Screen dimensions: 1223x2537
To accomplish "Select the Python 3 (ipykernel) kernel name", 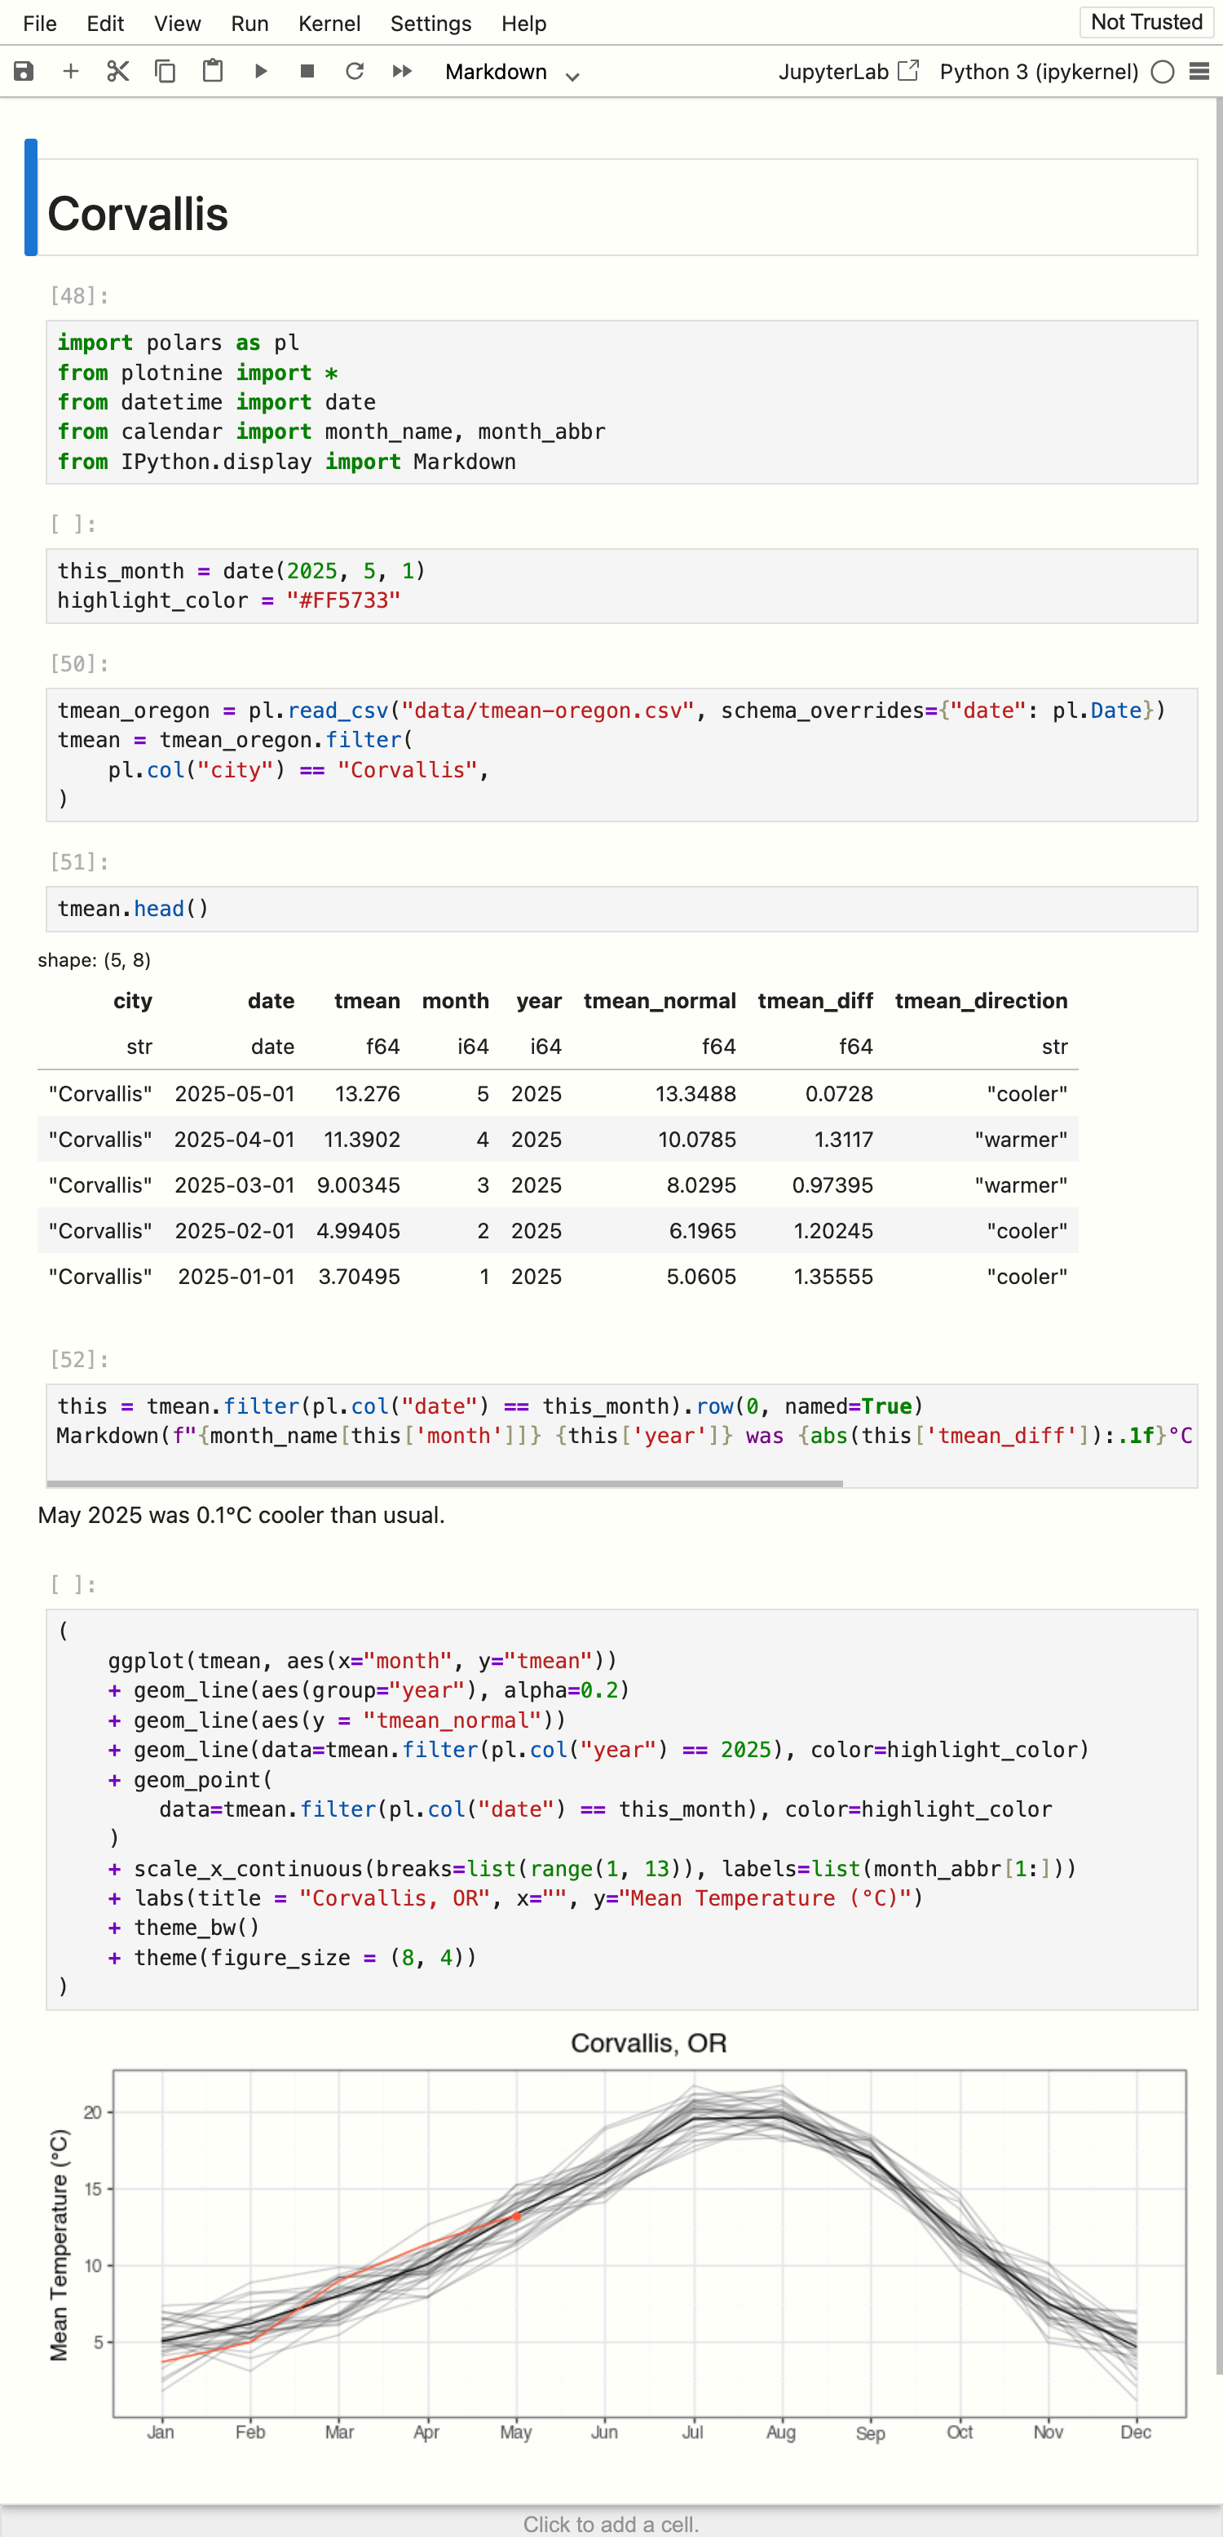I will click(1037, 71).
